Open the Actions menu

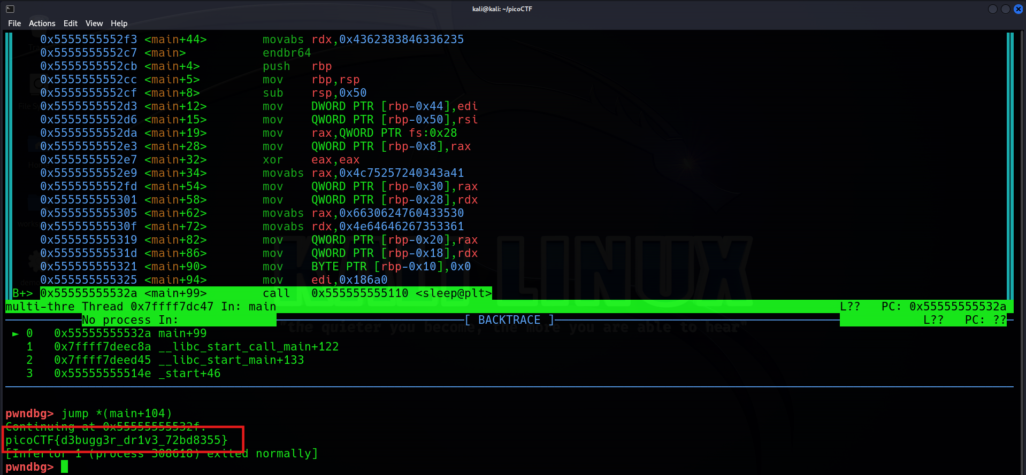click(42, 24)
